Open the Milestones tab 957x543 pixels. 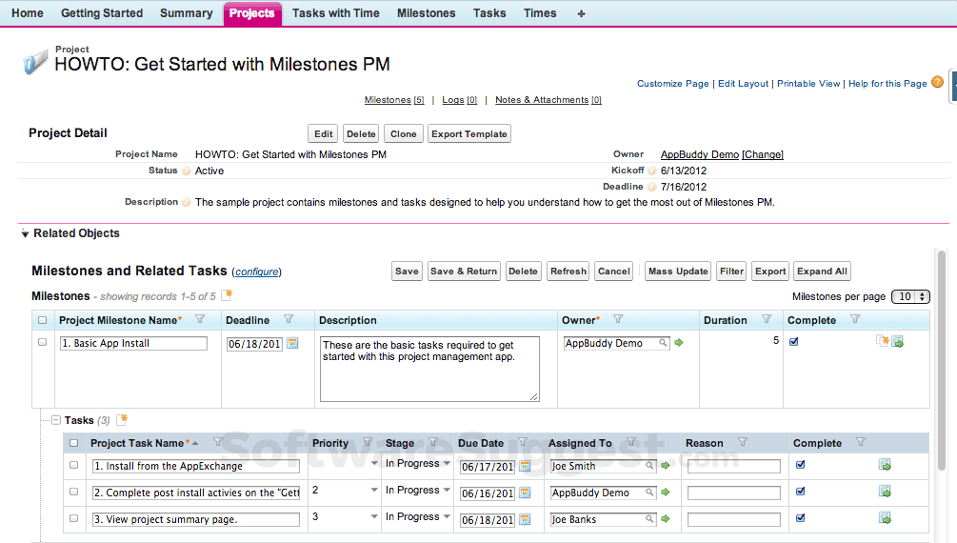pos(426,13)
